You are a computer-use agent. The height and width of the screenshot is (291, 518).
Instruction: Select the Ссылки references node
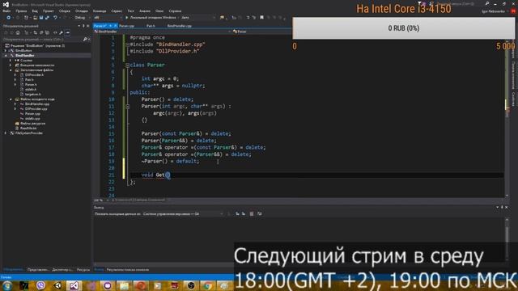click(x=27, y=61)
